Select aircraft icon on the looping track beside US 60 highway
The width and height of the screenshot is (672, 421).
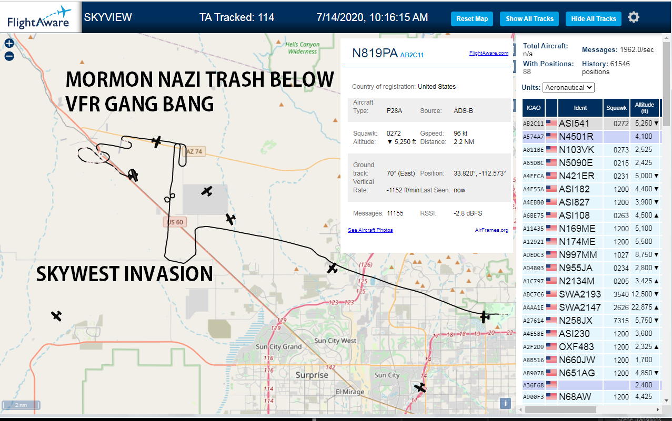pyautogui.click(x=133, y=175)
